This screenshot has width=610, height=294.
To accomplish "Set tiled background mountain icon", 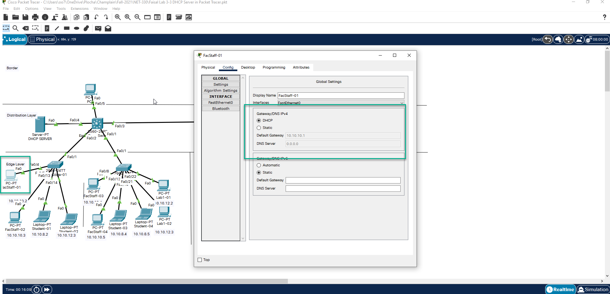I will point(579,39).
